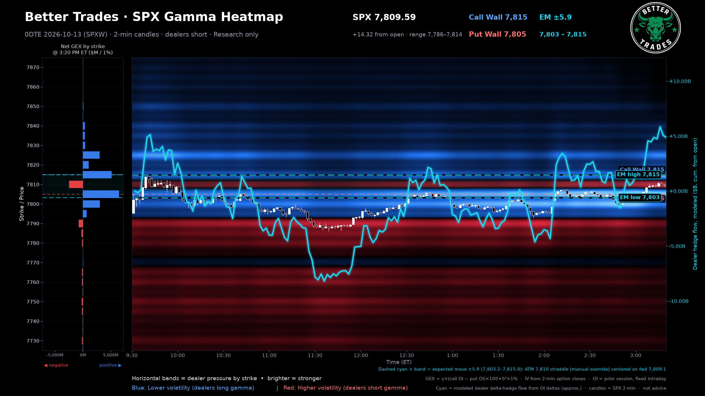The image size is (705, 396).
Task: Click the "Cyan = modeled dealer delta-hedge flow" note
Action: pyautogui.click(x=551, y=388)
